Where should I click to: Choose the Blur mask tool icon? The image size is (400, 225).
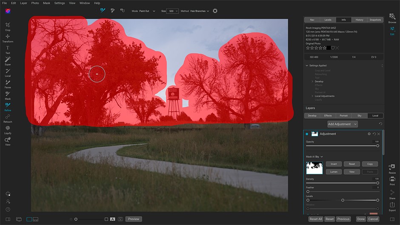[x=123, y=11]
